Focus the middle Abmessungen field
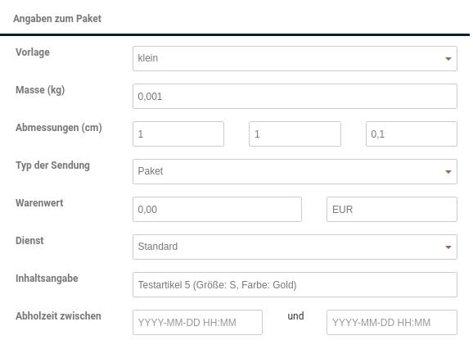 tap(295, 134)
